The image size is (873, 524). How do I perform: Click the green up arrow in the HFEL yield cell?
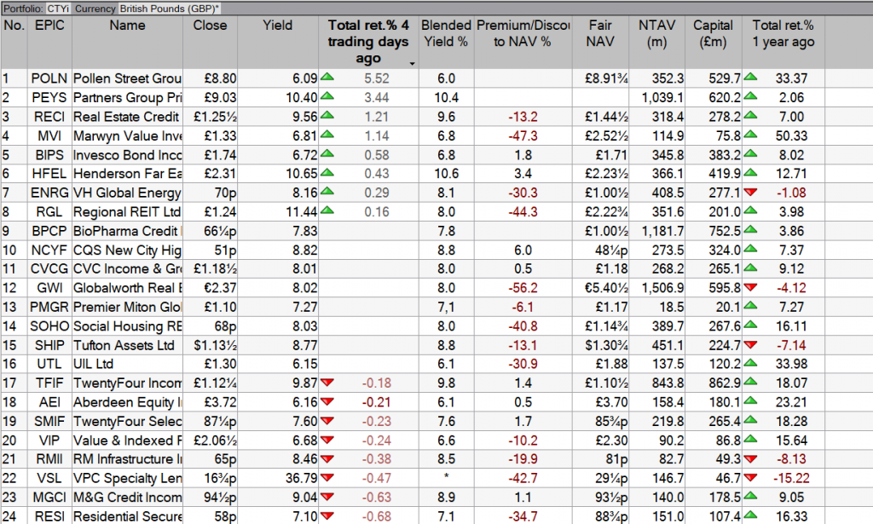tap(327, 172)
